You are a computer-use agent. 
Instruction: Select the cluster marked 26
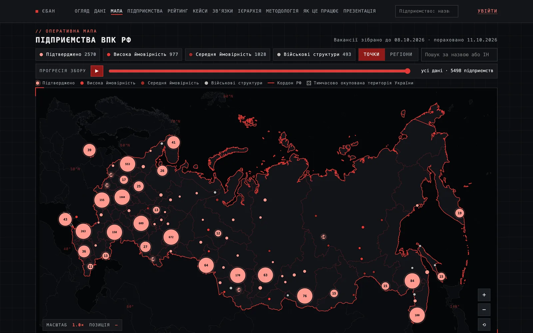162,170
